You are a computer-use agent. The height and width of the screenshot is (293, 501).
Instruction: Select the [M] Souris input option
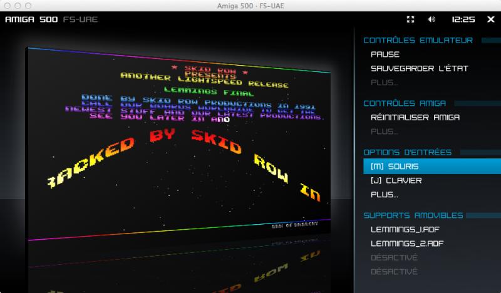tap(432, 166)
